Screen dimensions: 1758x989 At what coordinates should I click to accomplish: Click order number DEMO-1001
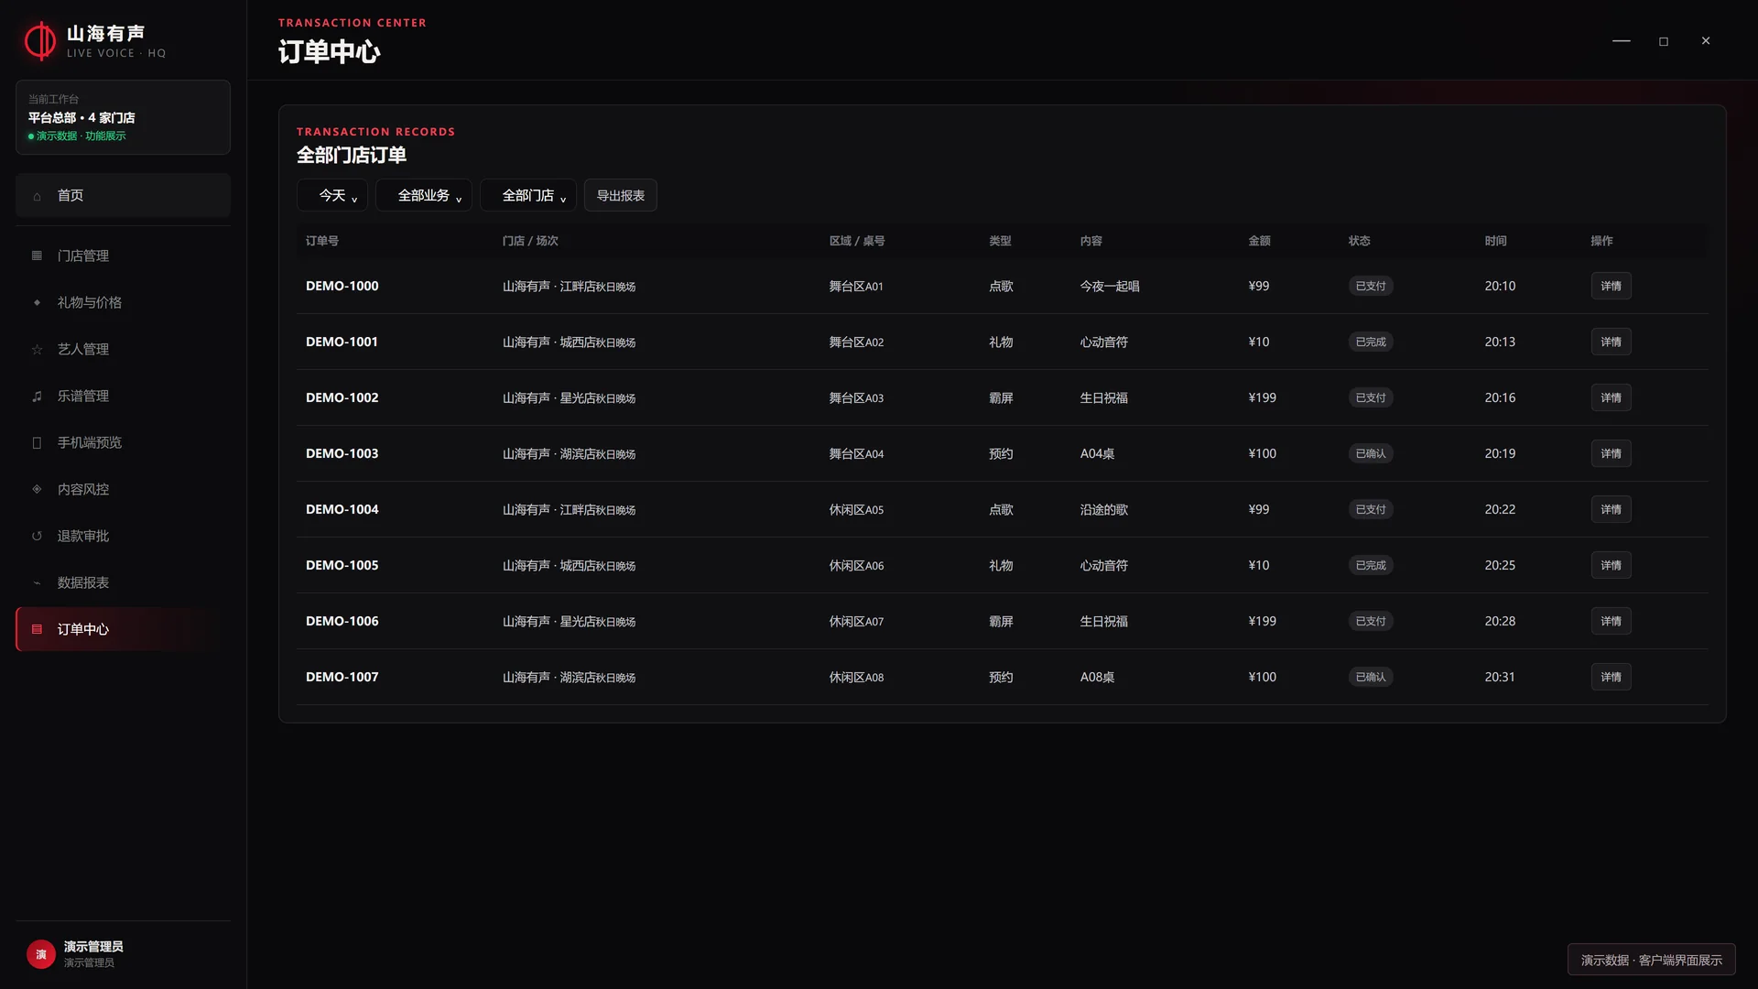coord(342,342)
